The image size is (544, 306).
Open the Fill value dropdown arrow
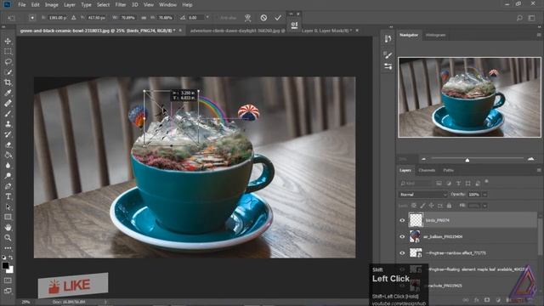tap(484, 206)
